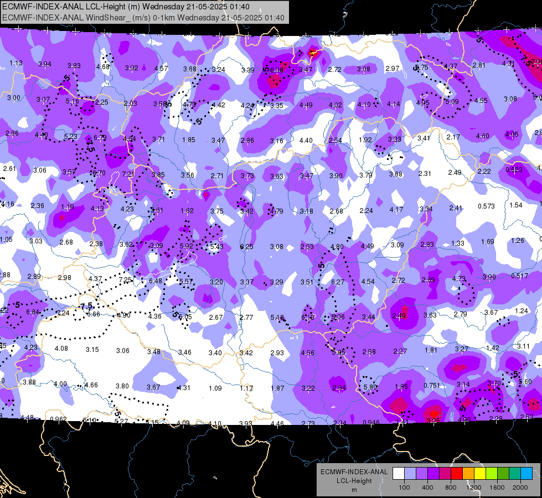The height and width of the screenshot is (498, 542).
Task: Click the legend label 1200
Action: click(473, 487)
